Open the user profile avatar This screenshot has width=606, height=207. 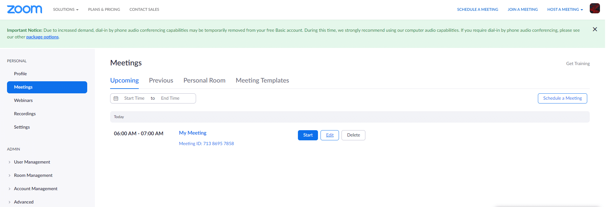point(595,9)
